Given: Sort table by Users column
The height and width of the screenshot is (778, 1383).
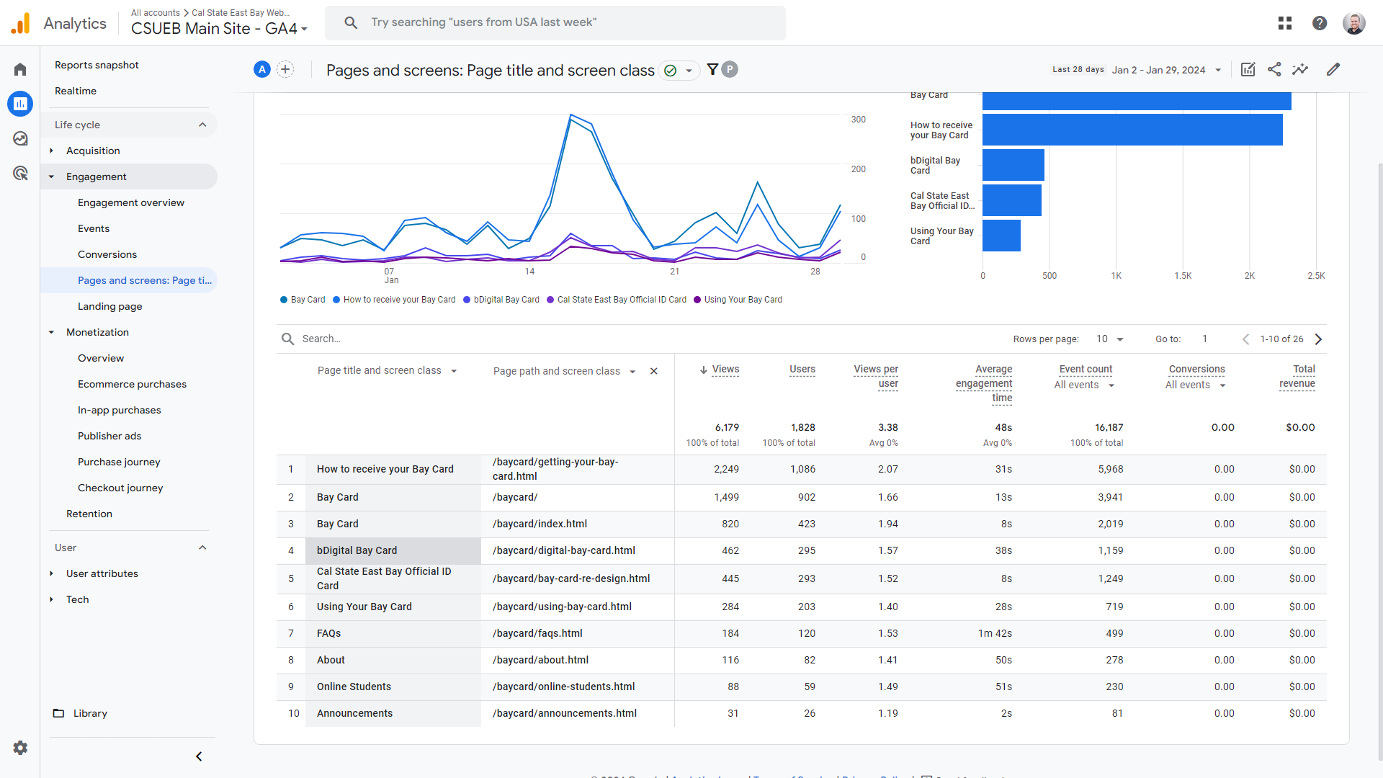Looking at the screenshot, I should pos(802,370).
